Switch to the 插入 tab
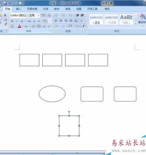This screenshot has width=146, height=155. click(x=18, y=9)
